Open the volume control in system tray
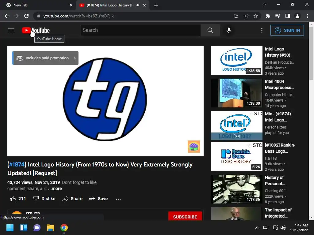 (283, 228)
